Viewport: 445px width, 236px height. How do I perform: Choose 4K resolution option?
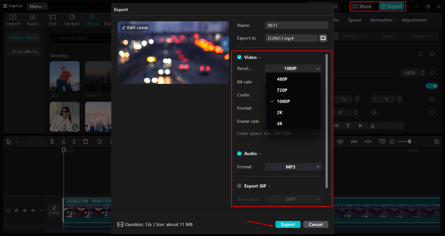[x=293, y=123]
